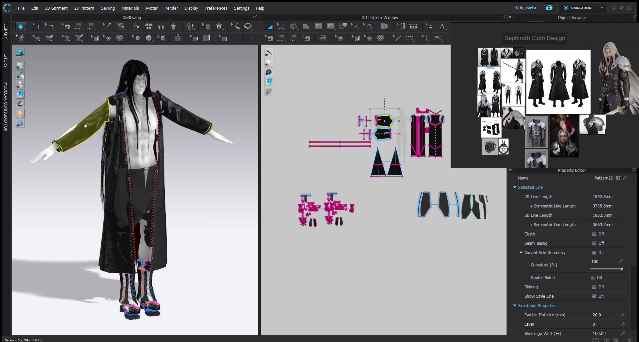Select the Zipper tool
The image size is (639, 342).
178,38
